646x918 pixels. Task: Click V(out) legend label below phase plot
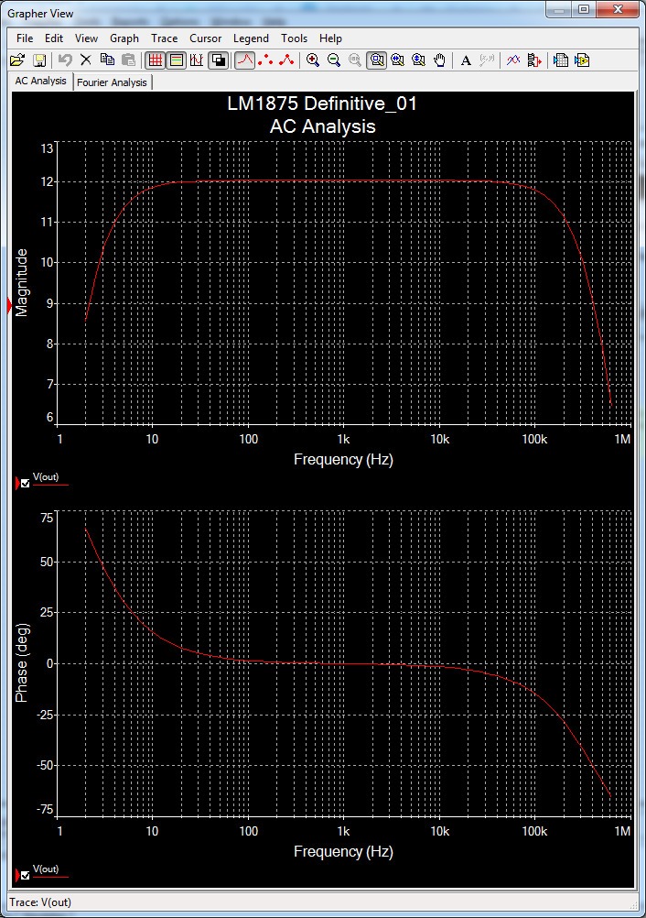46,869
